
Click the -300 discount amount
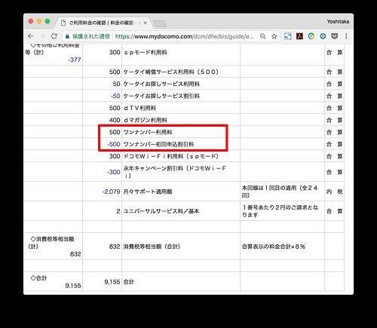pyautogui.click(x=114, y=172)
